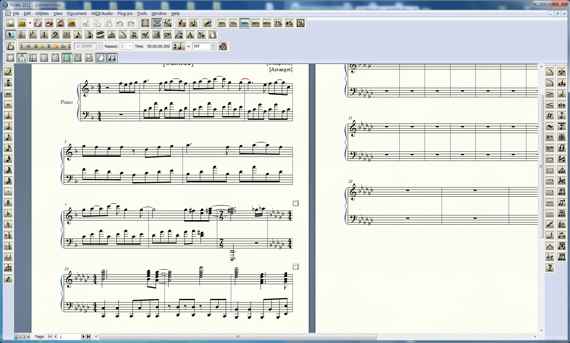This screenshot has height=343, width=570.
Task: Select the trill smart shape
Action: point(550,115)
